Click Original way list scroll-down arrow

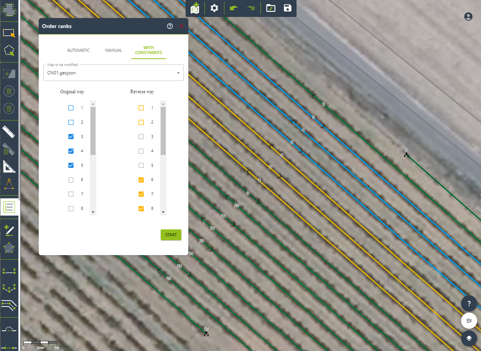93,212
